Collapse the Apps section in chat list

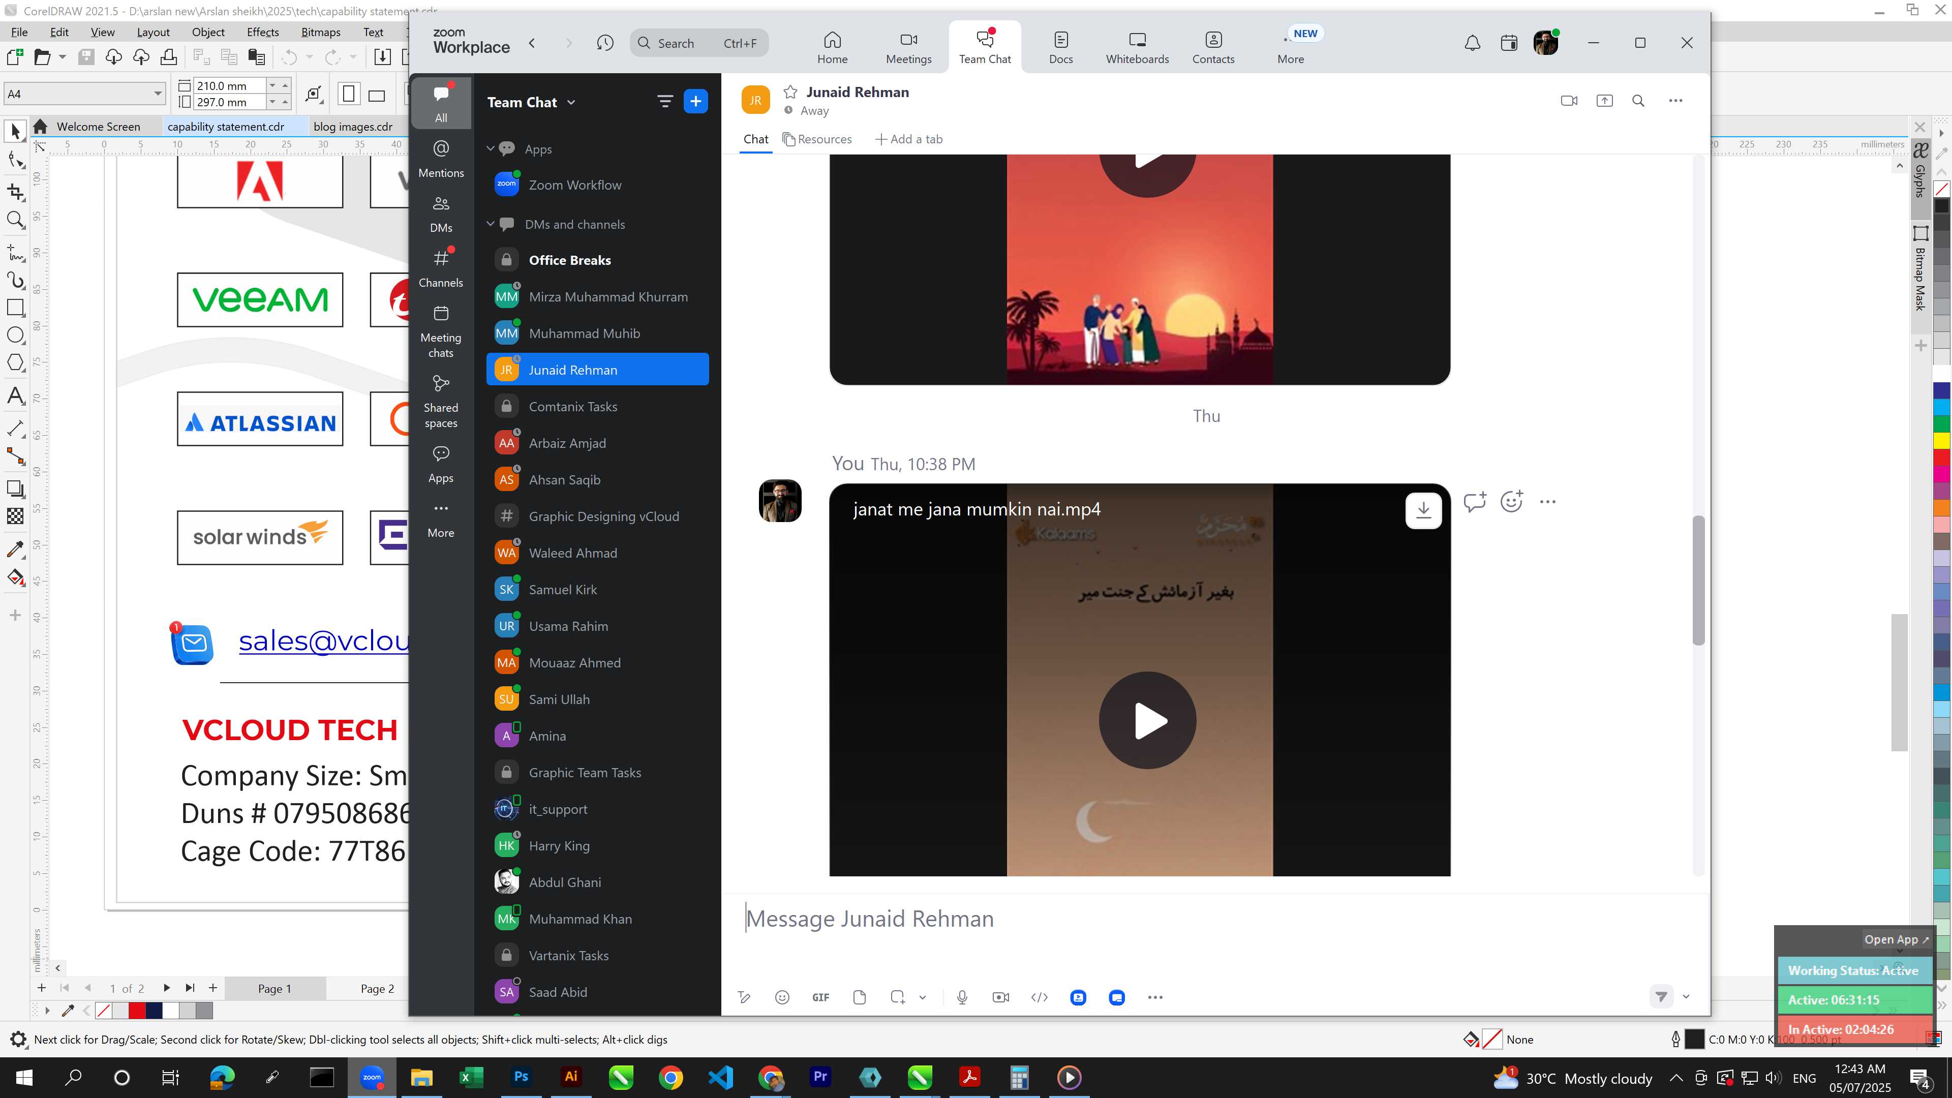[x=490, y=148]
